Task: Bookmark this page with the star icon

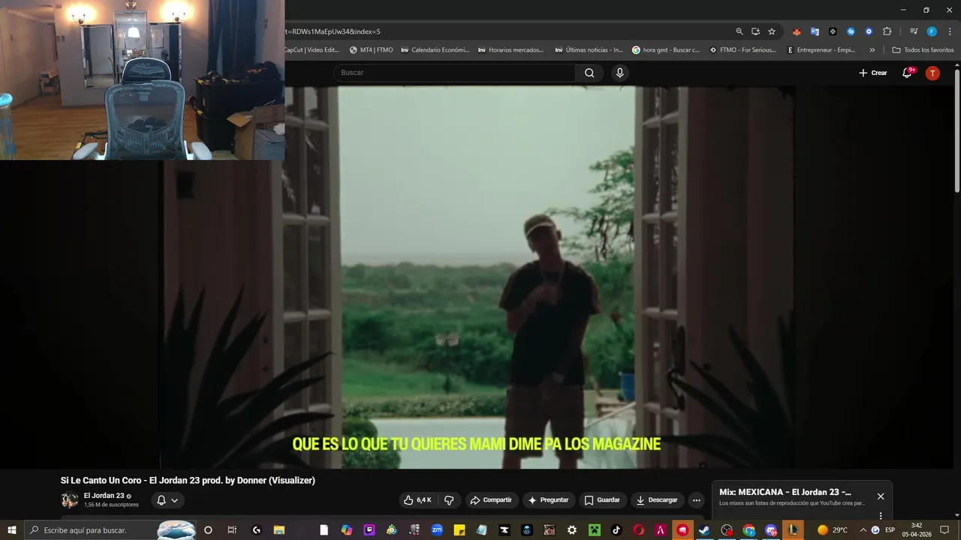Action: click(772, 31)
